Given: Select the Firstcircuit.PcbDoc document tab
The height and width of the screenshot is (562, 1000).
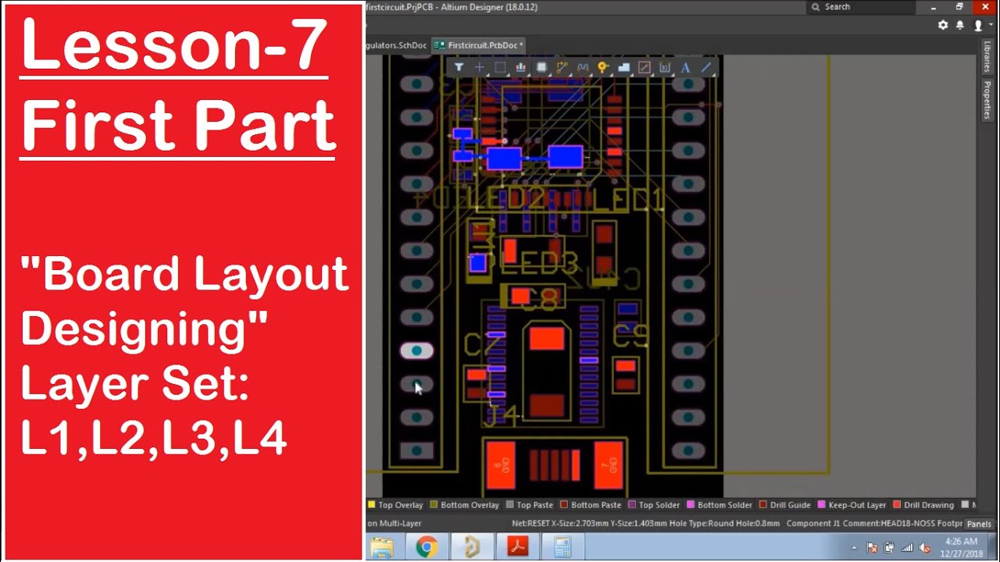Looking at the screenshot, I should click(480, 45).
